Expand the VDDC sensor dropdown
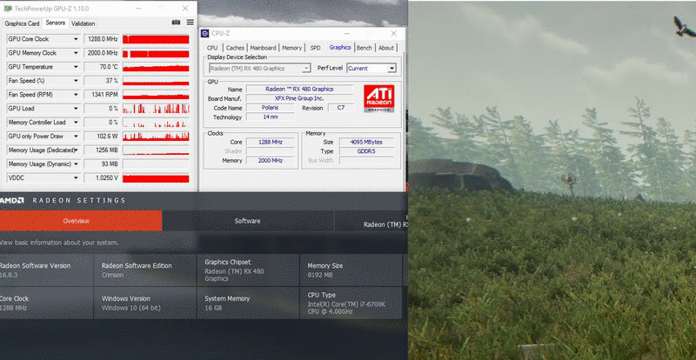This screenshot has width=696, height=360. pos(76,178)
